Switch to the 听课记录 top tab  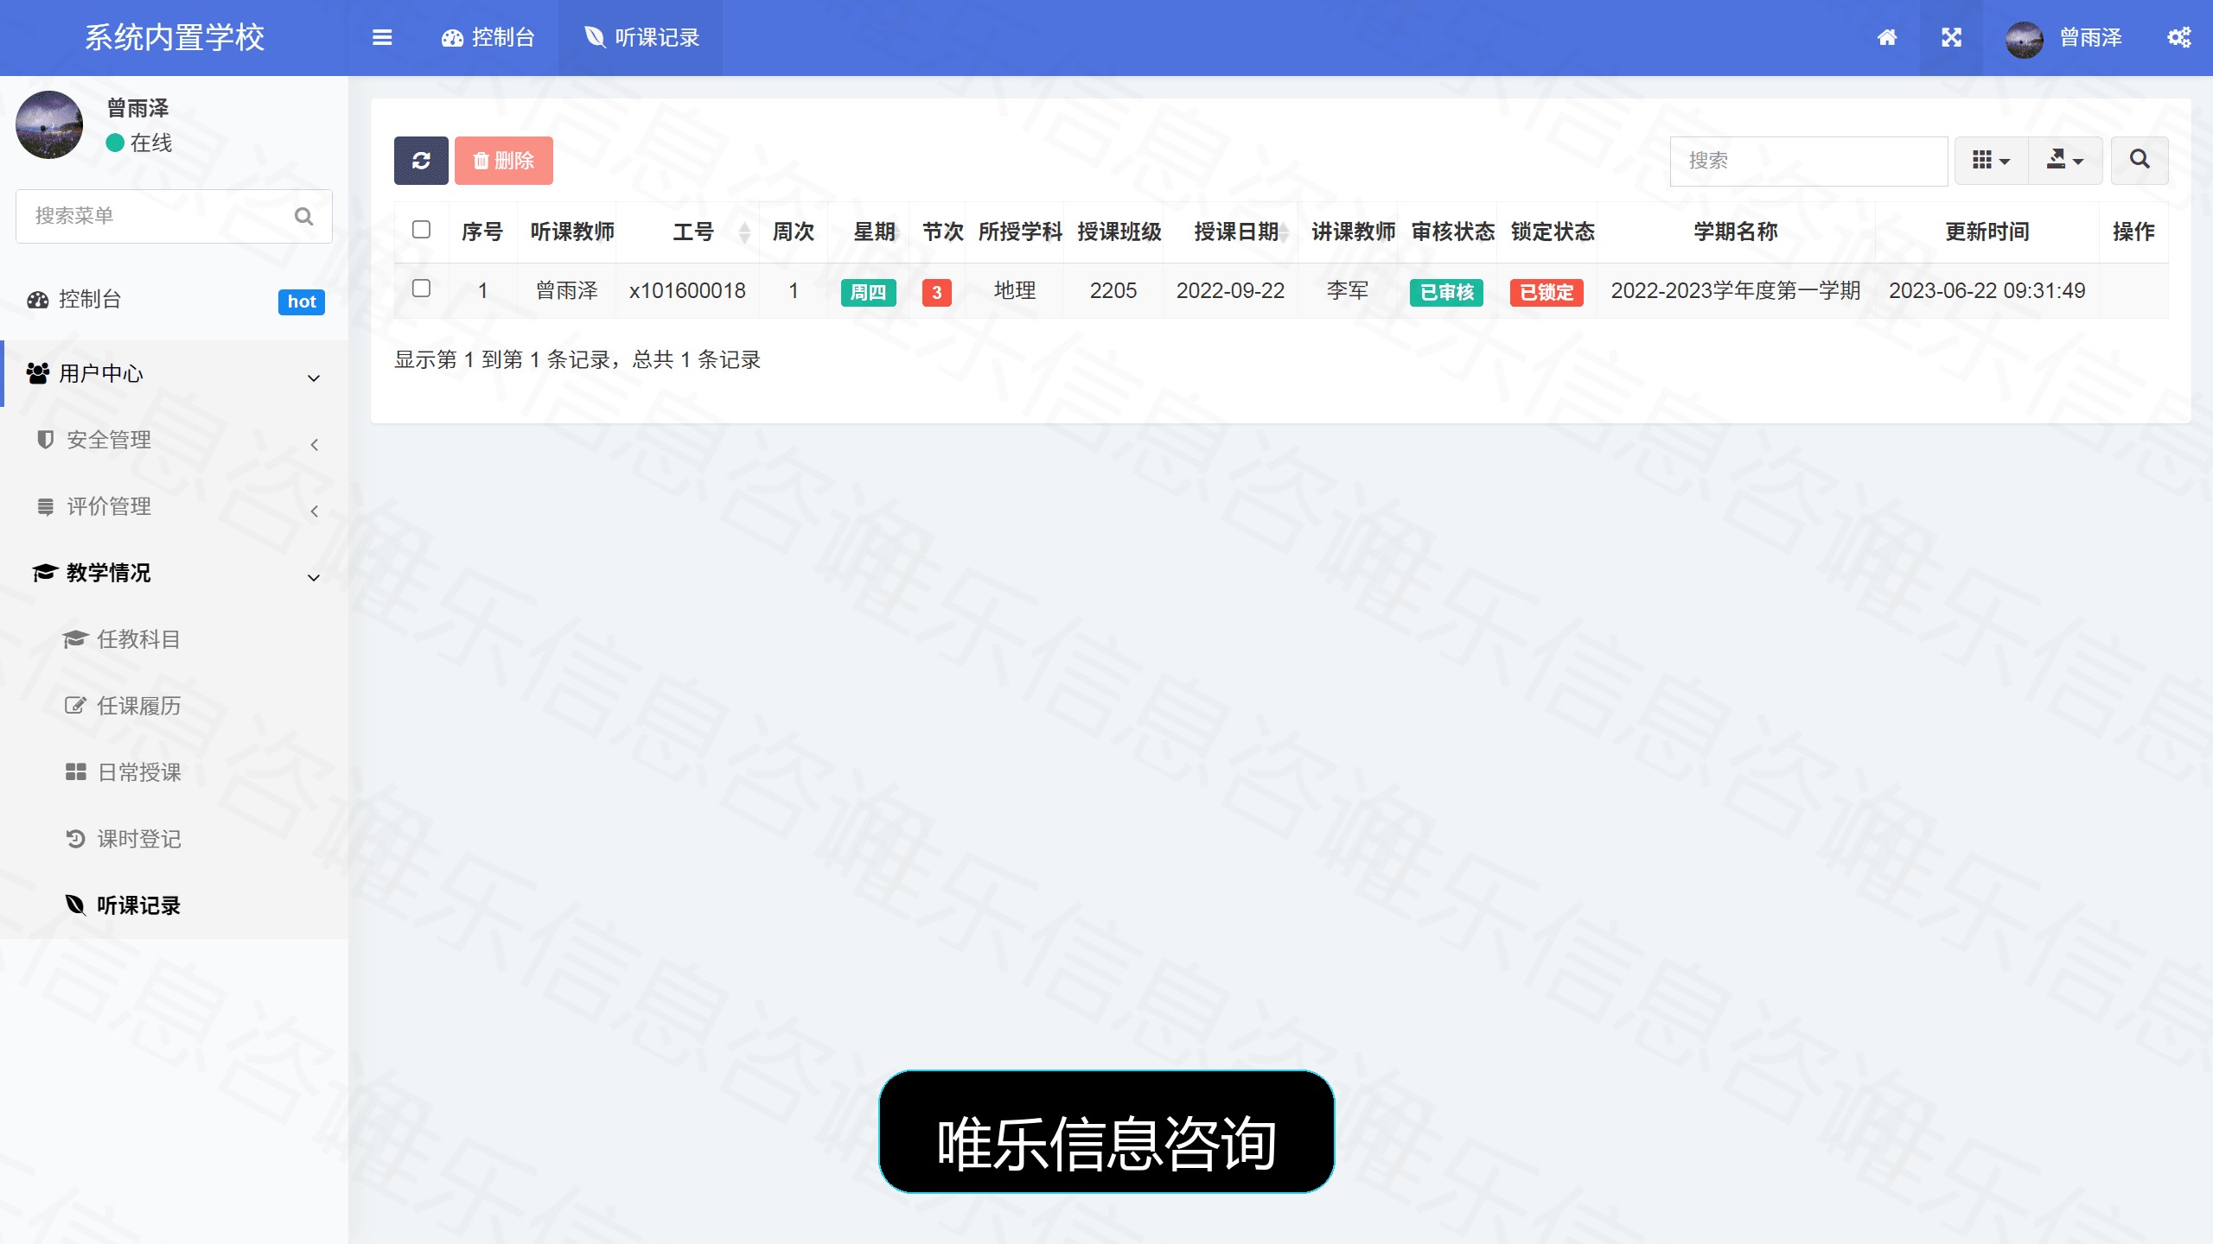641,38
